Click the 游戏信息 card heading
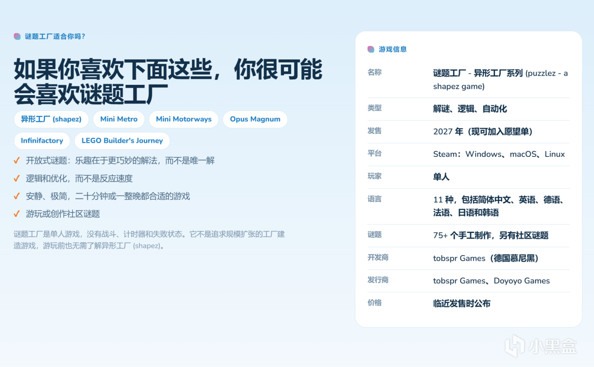Image resolution: width=594 pixels, height=367 pixels. click(x=393, y=49)
